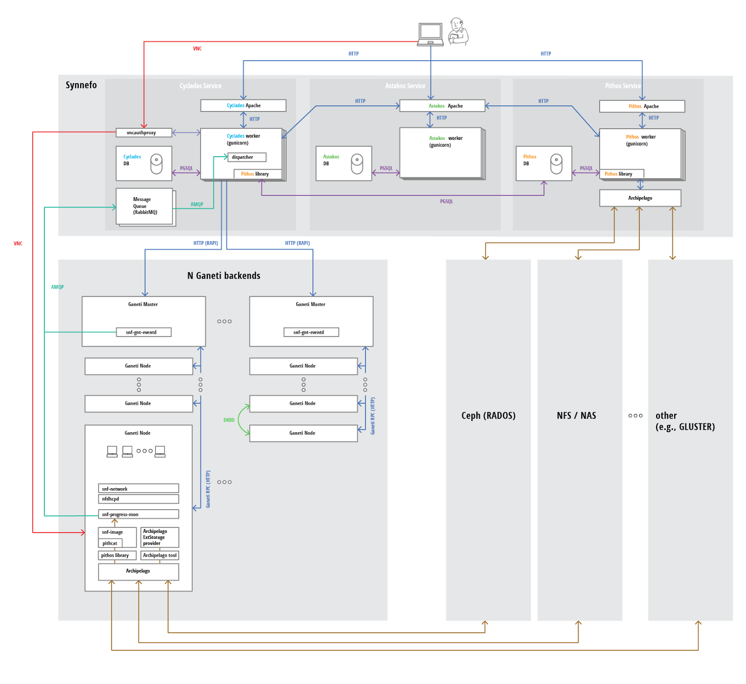Click the AMQP label beside Message Queue
Screen dimensions: 746x684
tap(197, 204)
